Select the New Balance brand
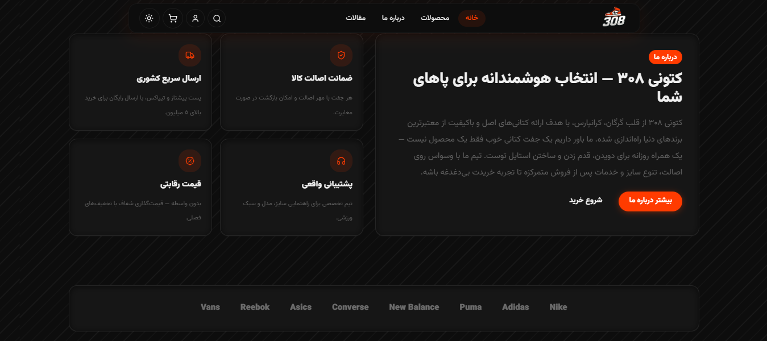Screen dimensions: 767x341 tap(414, 307)
